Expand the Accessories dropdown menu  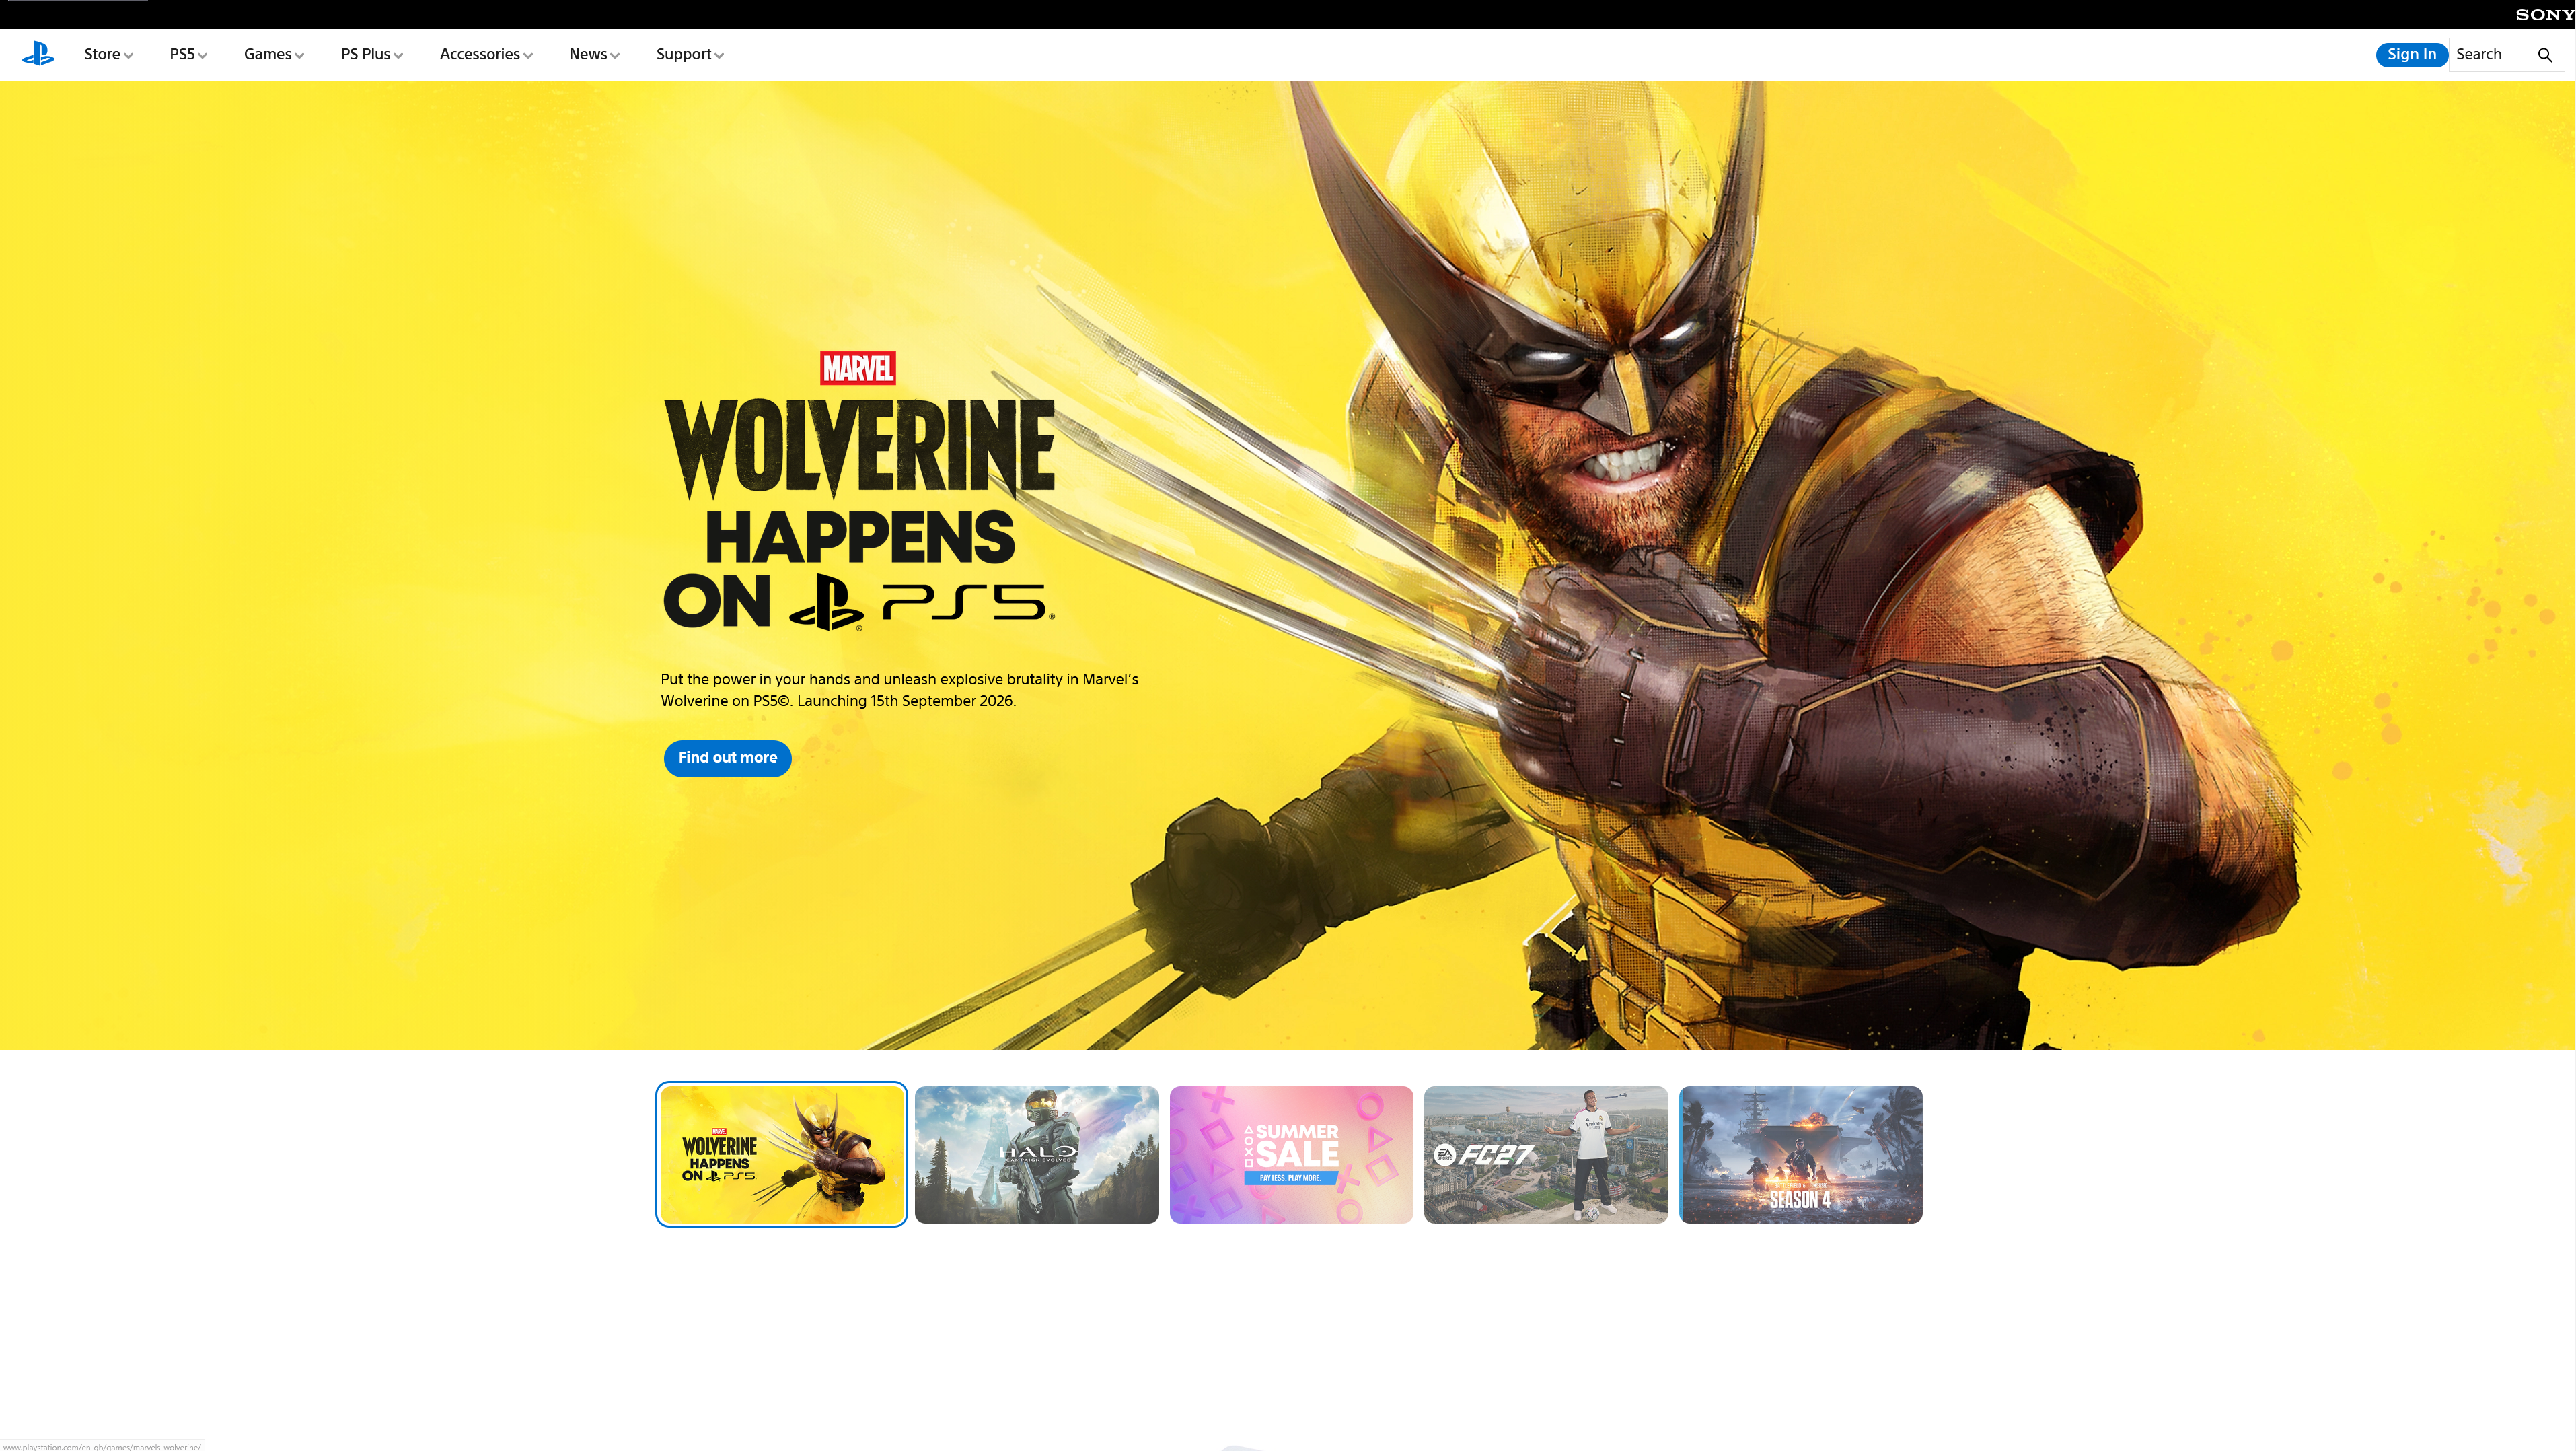click(x=486, y=54)
